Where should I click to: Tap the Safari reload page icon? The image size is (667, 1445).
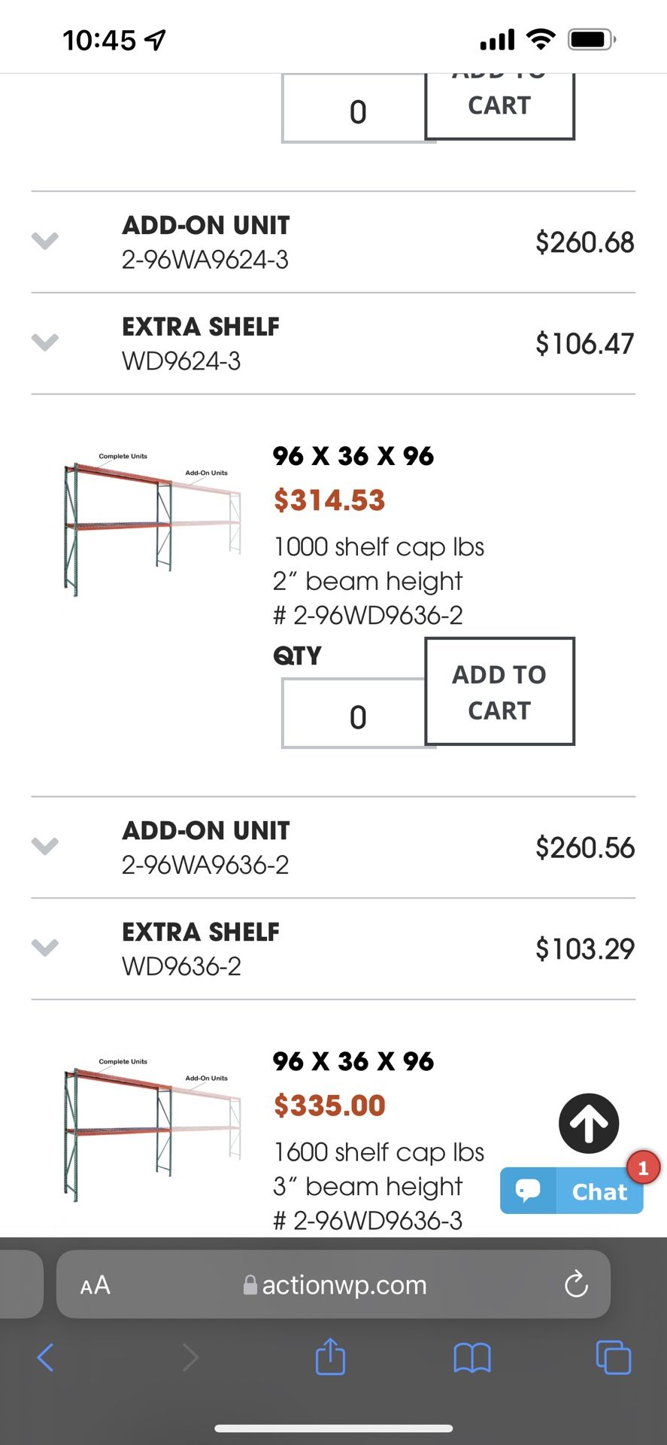click(x=576, y=1284)
